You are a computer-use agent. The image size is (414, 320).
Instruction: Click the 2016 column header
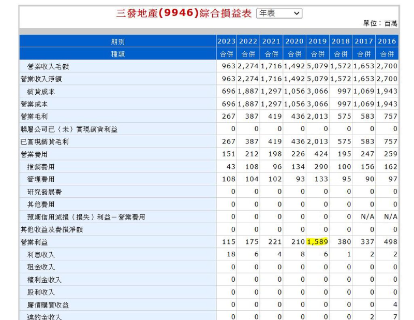point(387,41)
